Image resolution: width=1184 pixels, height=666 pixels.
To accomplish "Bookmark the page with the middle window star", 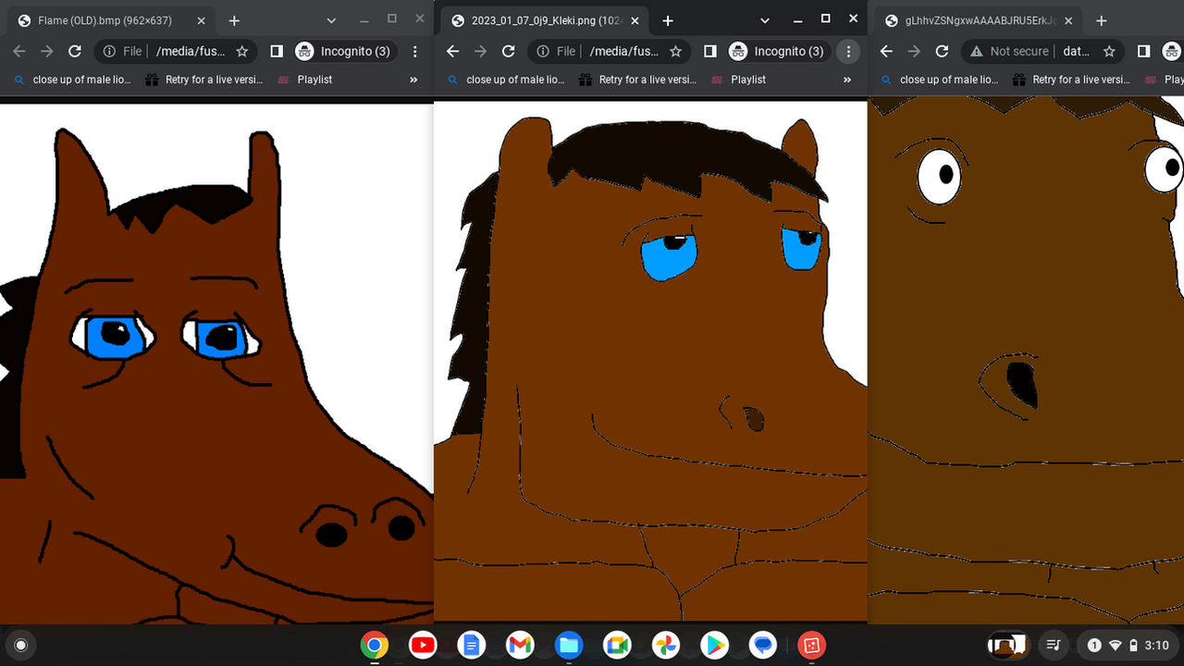I will point(676,52).
